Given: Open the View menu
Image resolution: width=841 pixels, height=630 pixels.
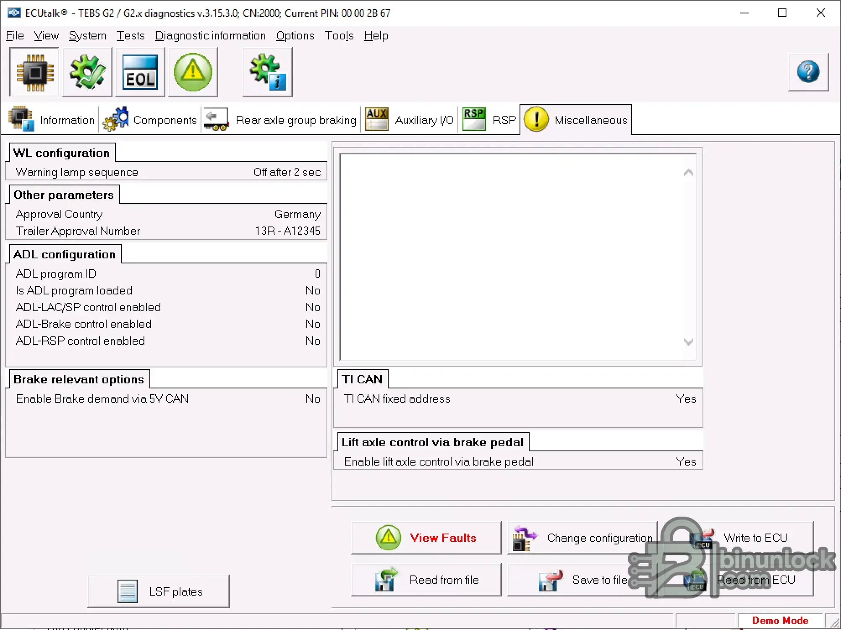Looking at the screenshot, I should click(x=46, y=36).
